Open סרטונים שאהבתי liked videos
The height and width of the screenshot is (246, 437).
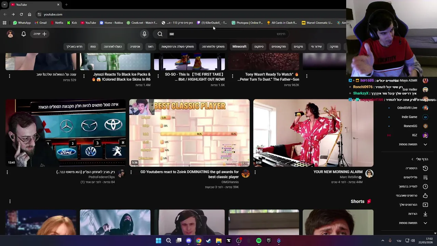[x=411, y=195]
